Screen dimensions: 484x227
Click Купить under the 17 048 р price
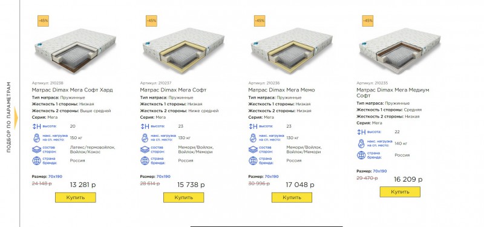click(x=292, y=197)
